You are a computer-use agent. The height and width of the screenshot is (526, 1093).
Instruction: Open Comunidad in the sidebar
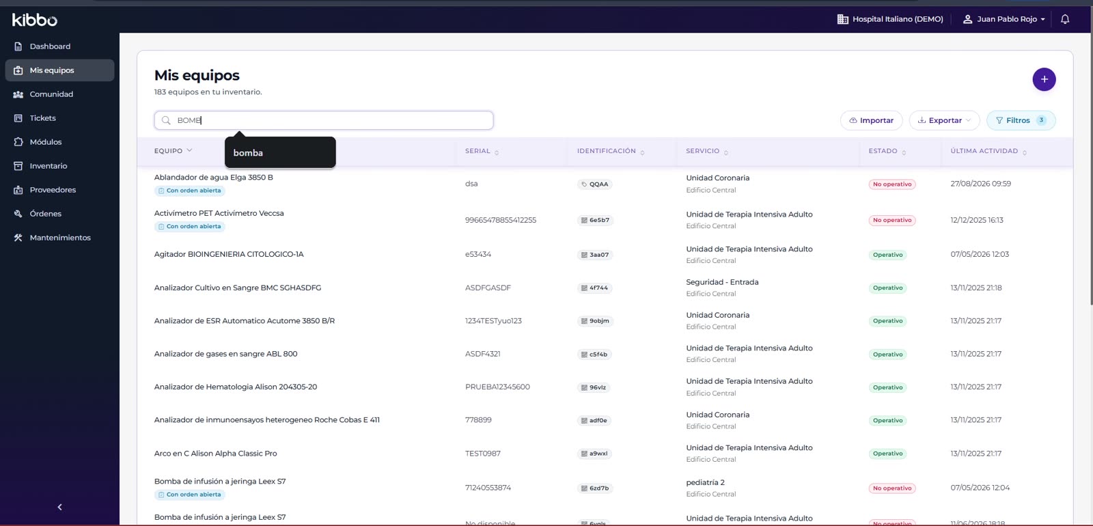[59, 94]
